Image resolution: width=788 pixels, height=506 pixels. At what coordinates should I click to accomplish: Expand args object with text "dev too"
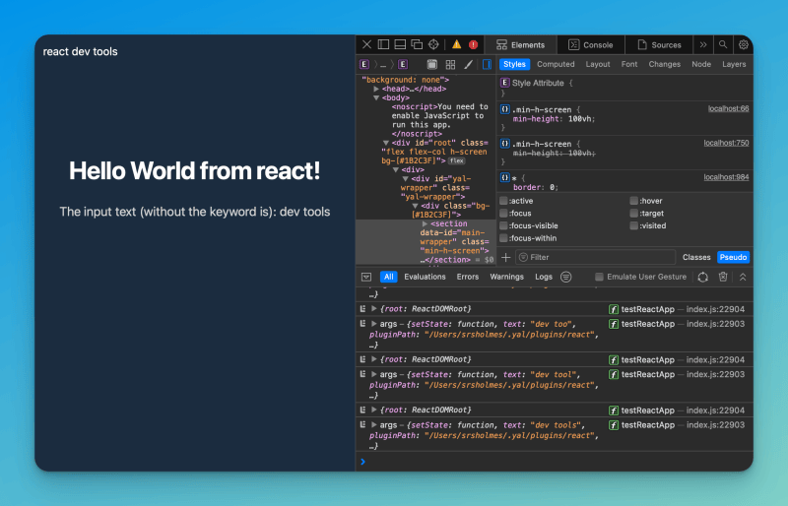[374, 324]
